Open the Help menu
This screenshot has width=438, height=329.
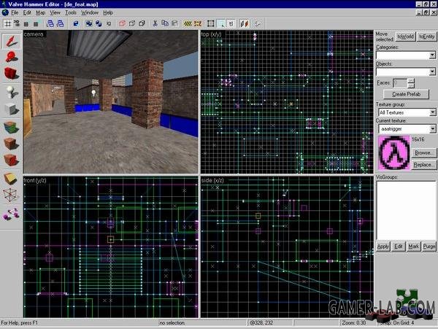click(108, 12)
